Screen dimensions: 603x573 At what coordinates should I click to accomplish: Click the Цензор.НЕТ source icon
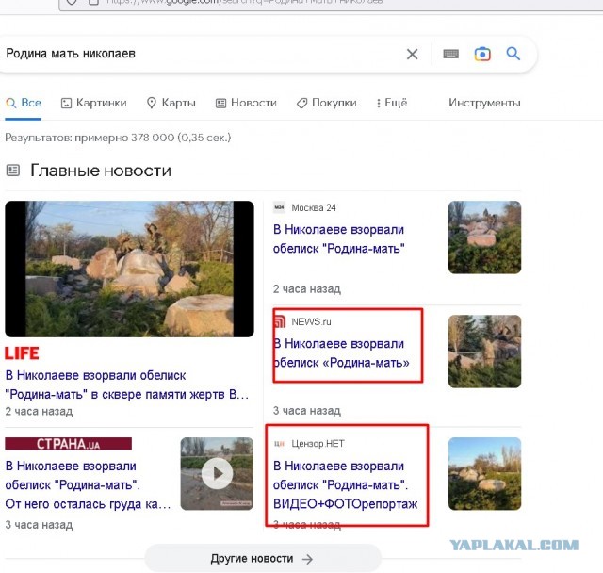(x=279, y=444)
